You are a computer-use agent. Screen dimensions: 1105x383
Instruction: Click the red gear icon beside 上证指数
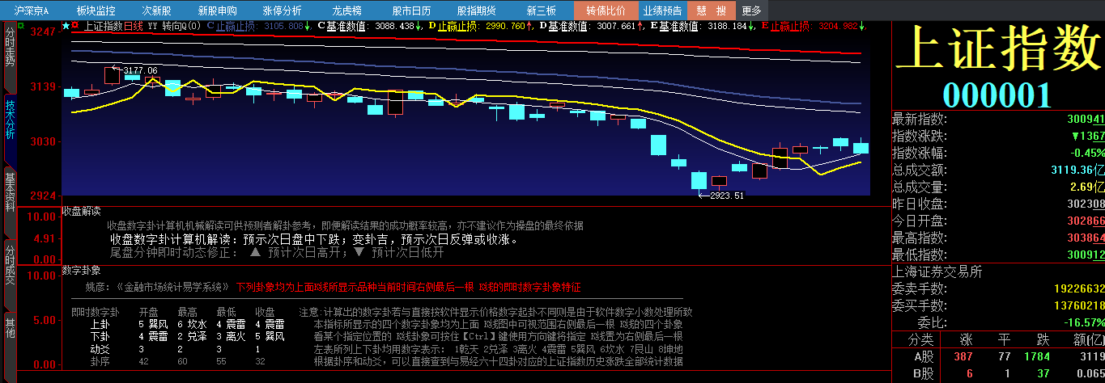pyautogui.click(x=75, y=26)
